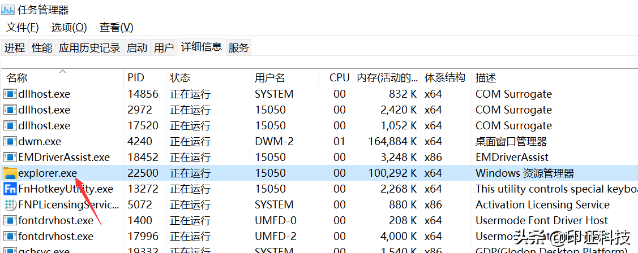Sort by the 名称 column header
Viewport: 638px width, 253px height.
click(x=17, y=78)
